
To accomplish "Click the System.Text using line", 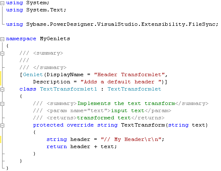I will (x=36, y=10).
